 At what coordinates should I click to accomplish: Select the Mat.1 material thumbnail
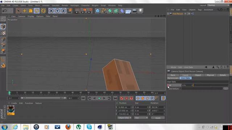(11, 110)
